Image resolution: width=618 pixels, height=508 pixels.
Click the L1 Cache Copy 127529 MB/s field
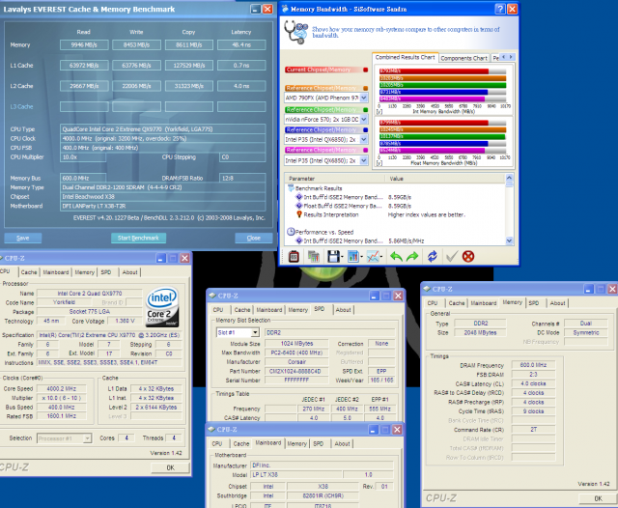point(189,66)
